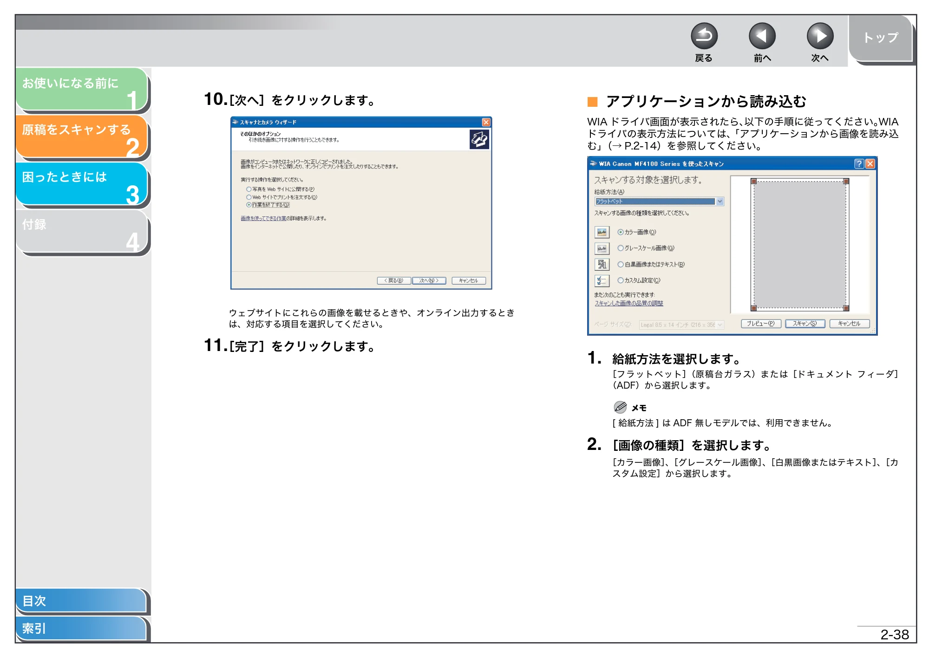Image resolution: width=929 pixels, height=657 pixels.
Task: Click the 前へ previous page icon
Action: [762, 36]
